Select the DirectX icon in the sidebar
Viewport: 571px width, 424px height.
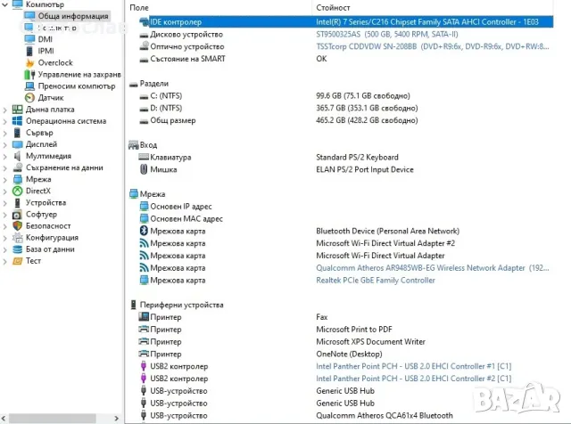[19, 191]
